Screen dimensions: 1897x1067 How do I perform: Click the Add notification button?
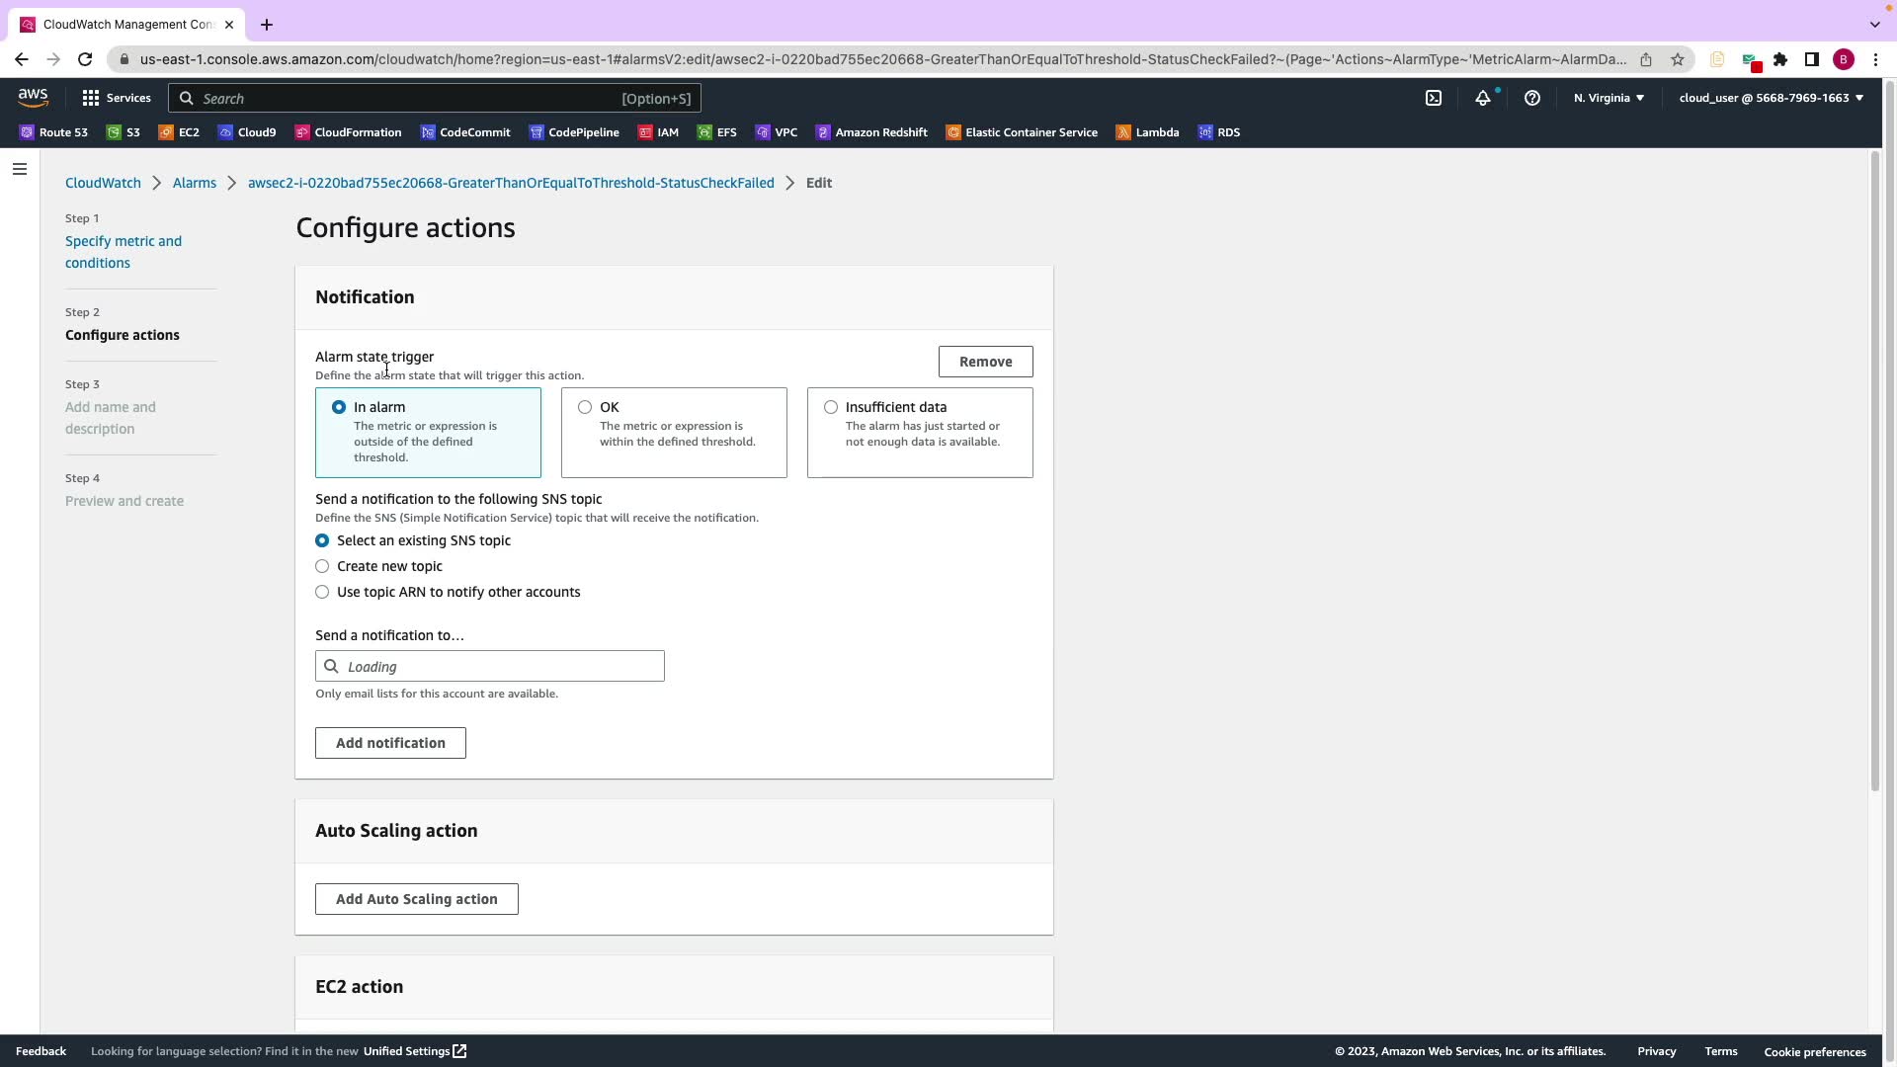(x=390, y=743)
